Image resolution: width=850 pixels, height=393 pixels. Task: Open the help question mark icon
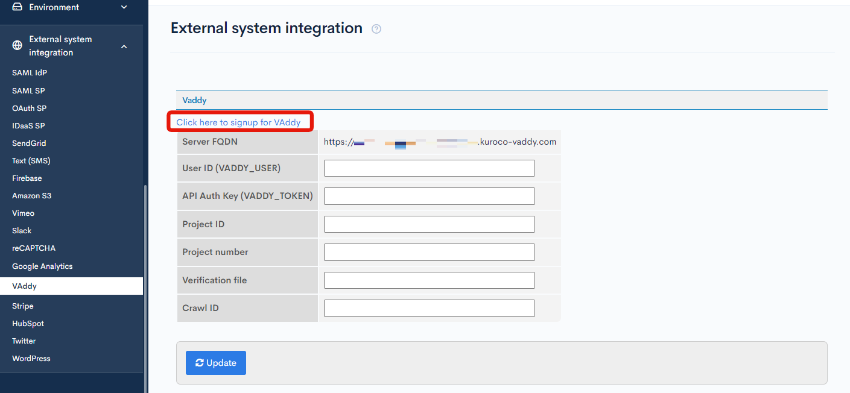376,28
